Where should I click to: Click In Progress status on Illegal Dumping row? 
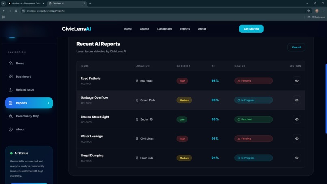[x=254, y=158]
